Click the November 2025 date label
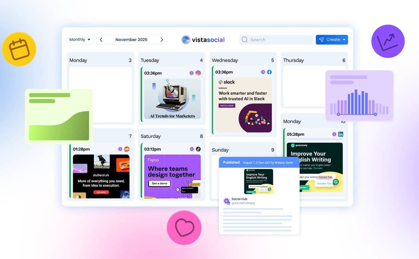 point(131,40)
